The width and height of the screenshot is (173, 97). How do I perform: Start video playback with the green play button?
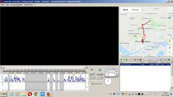(x=92, y=70)
